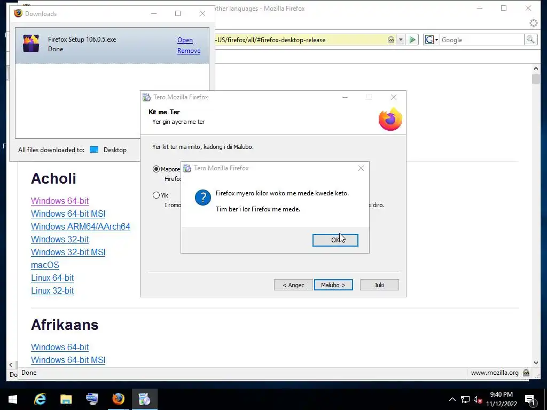Close the Downloads window
The height and width of the screenshot is (410, 547).
click(x=202, y=13)
